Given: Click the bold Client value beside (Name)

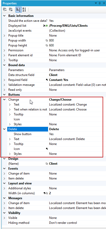Looking at the screenshot, I should pyautogui.click(x=53, y=164).
